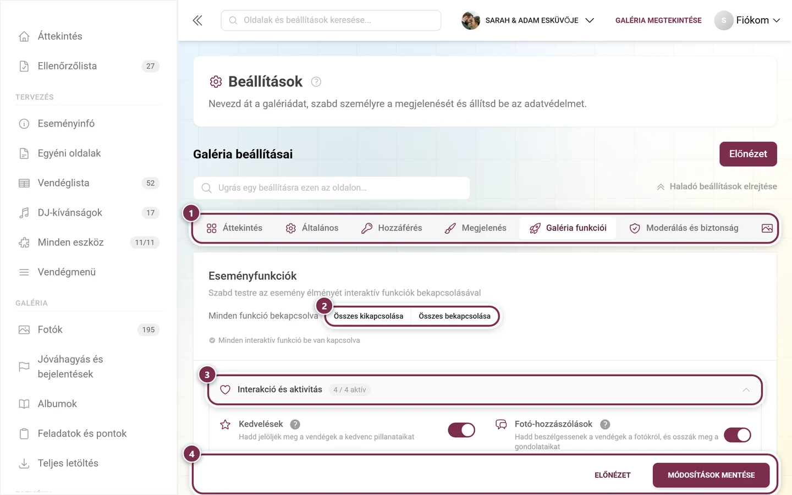
Task: Click the Vendégmenü hamburger icon
Action: point(24,272)
